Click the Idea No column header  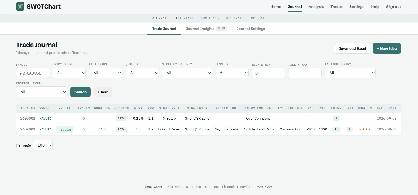pyautogui.click(x=28, y=108)
